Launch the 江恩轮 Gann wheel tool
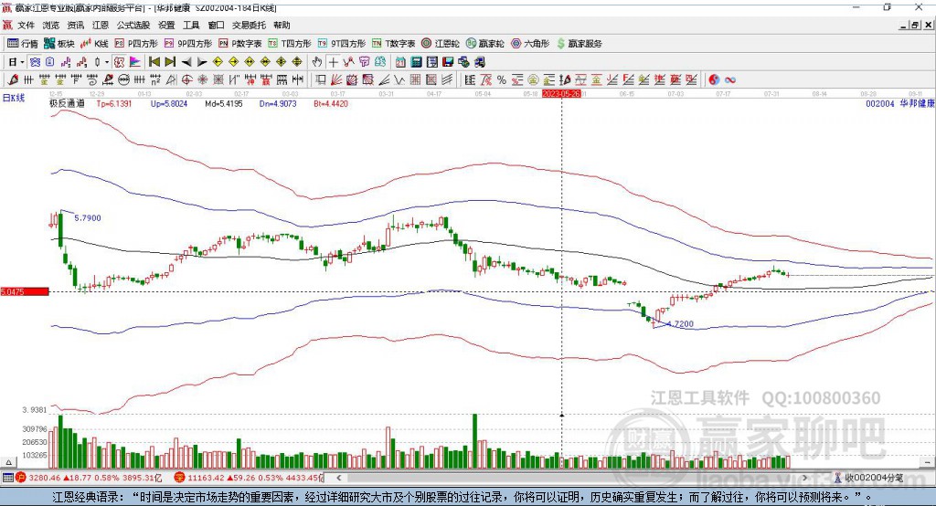 point(441,44)
